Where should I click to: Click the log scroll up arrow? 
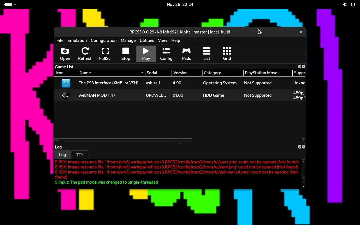303,161
